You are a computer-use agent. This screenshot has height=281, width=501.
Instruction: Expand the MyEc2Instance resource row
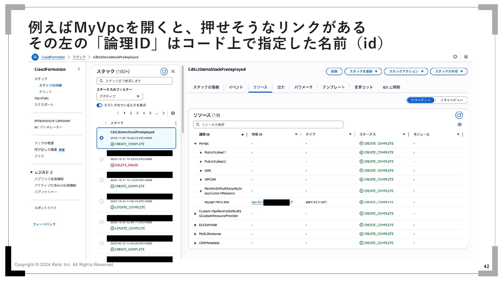coord(195,234)
